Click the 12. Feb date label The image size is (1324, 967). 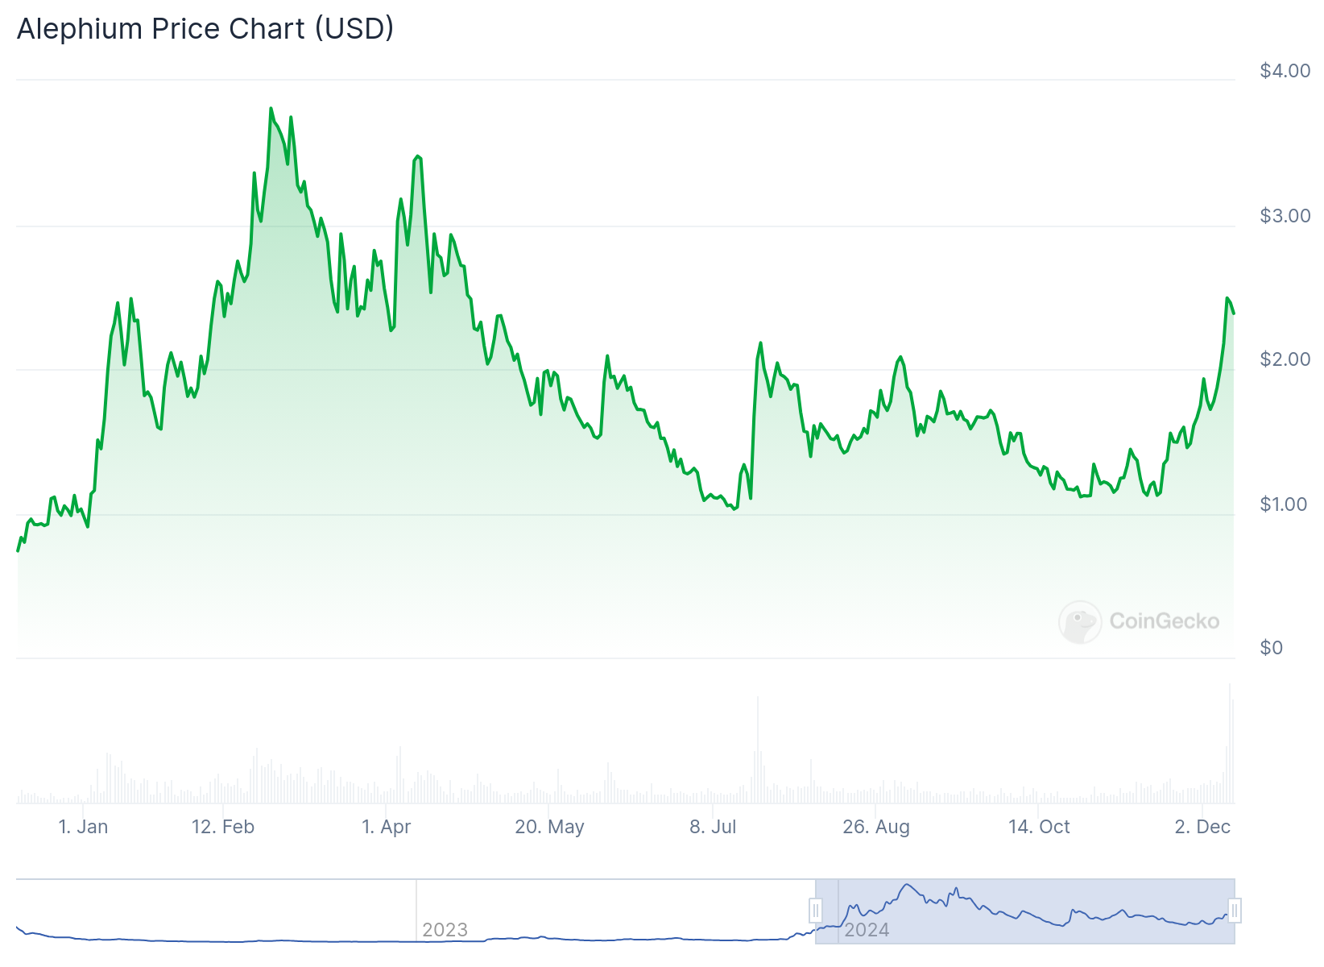click(223, 827)
